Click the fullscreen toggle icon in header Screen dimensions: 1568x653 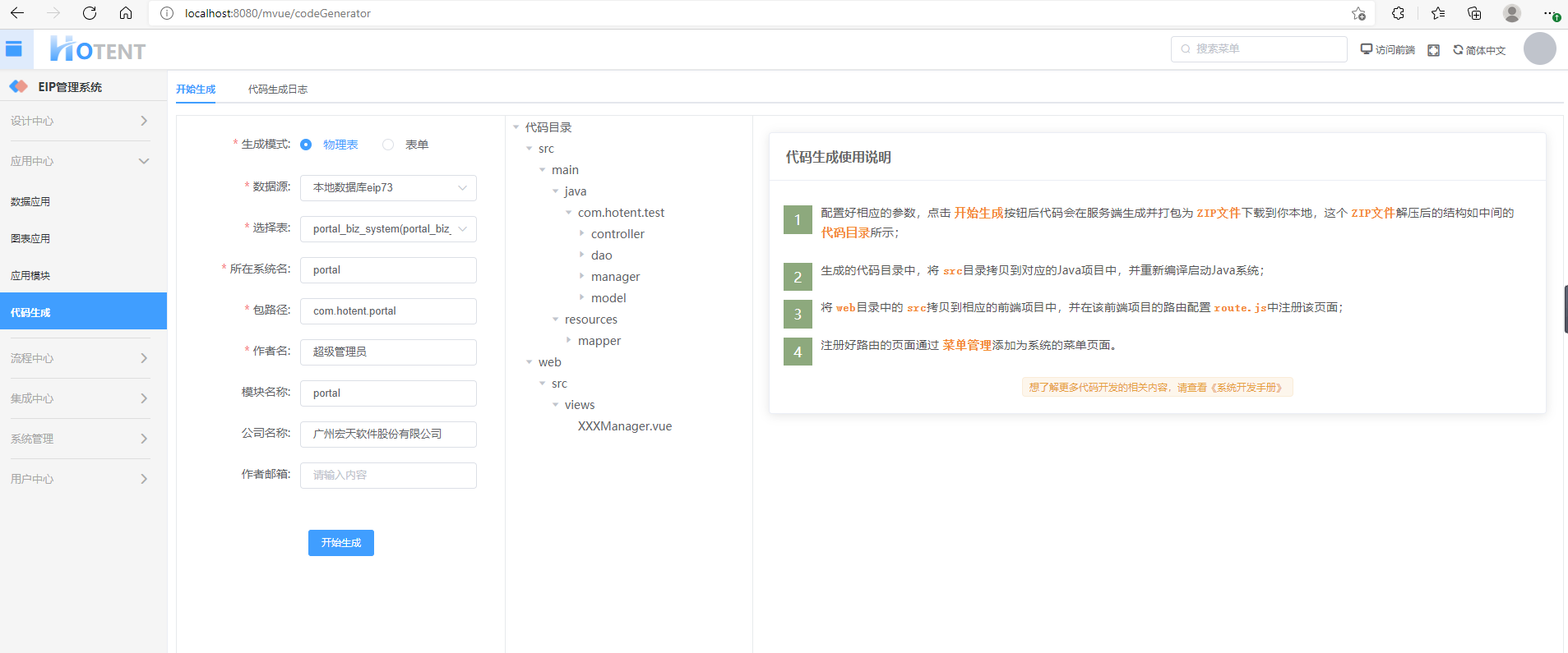tap(1433, 50)
